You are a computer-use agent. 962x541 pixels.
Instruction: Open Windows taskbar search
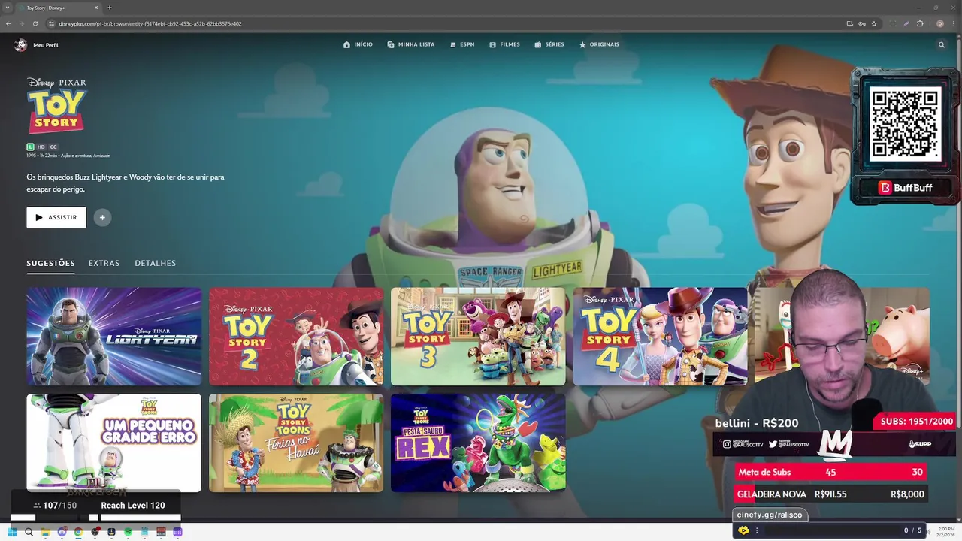(29, 532)
